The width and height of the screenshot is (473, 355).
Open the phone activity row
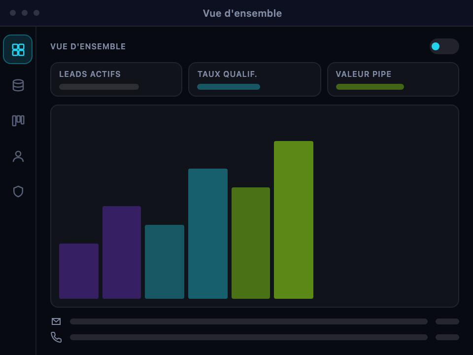(x=255, y=337)
